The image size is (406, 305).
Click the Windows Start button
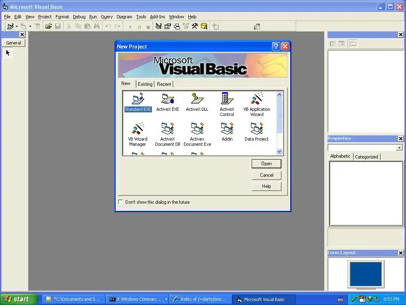click(x=18, y=299)
